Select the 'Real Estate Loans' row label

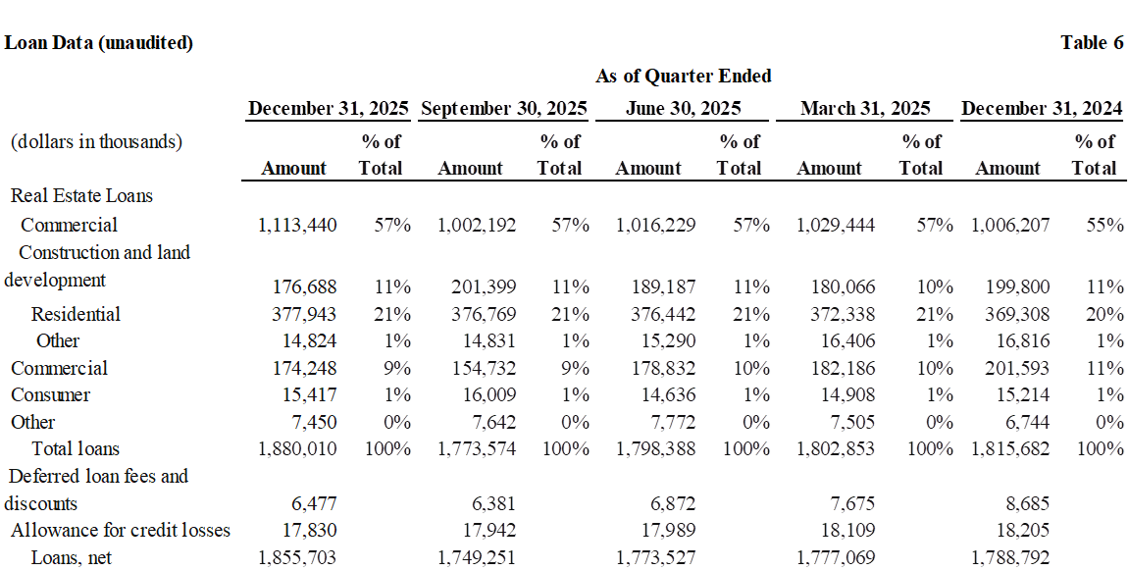coord(81,195)
